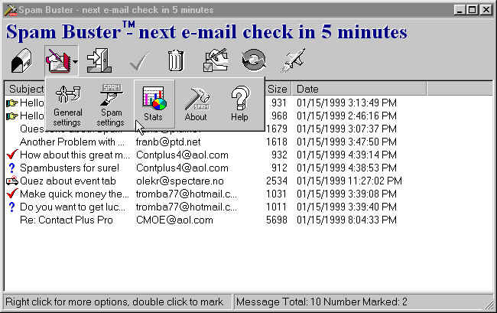Open Stats from the popup panel
The width and height of the screenshot is (497, 313).
154,103
